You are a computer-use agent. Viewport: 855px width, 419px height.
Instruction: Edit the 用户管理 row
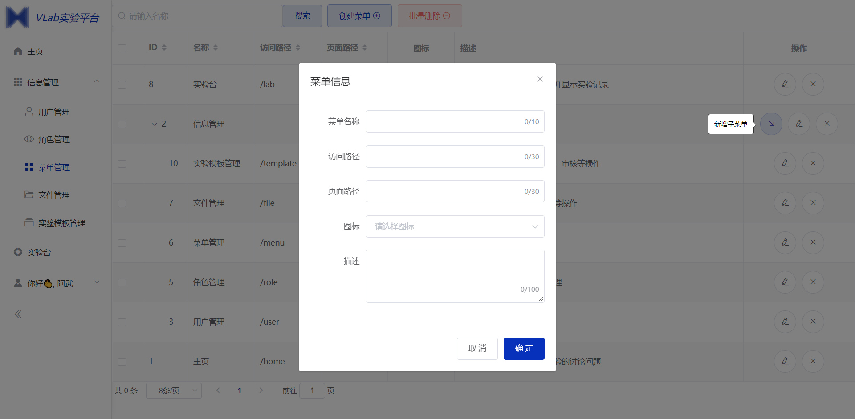785,322
